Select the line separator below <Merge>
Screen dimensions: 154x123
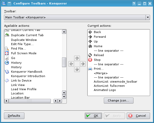[x=109, y=77]
